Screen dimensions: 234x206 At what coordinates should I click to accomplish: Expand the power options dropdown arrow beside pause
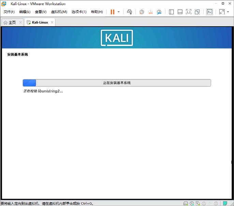tap(119, 12)
